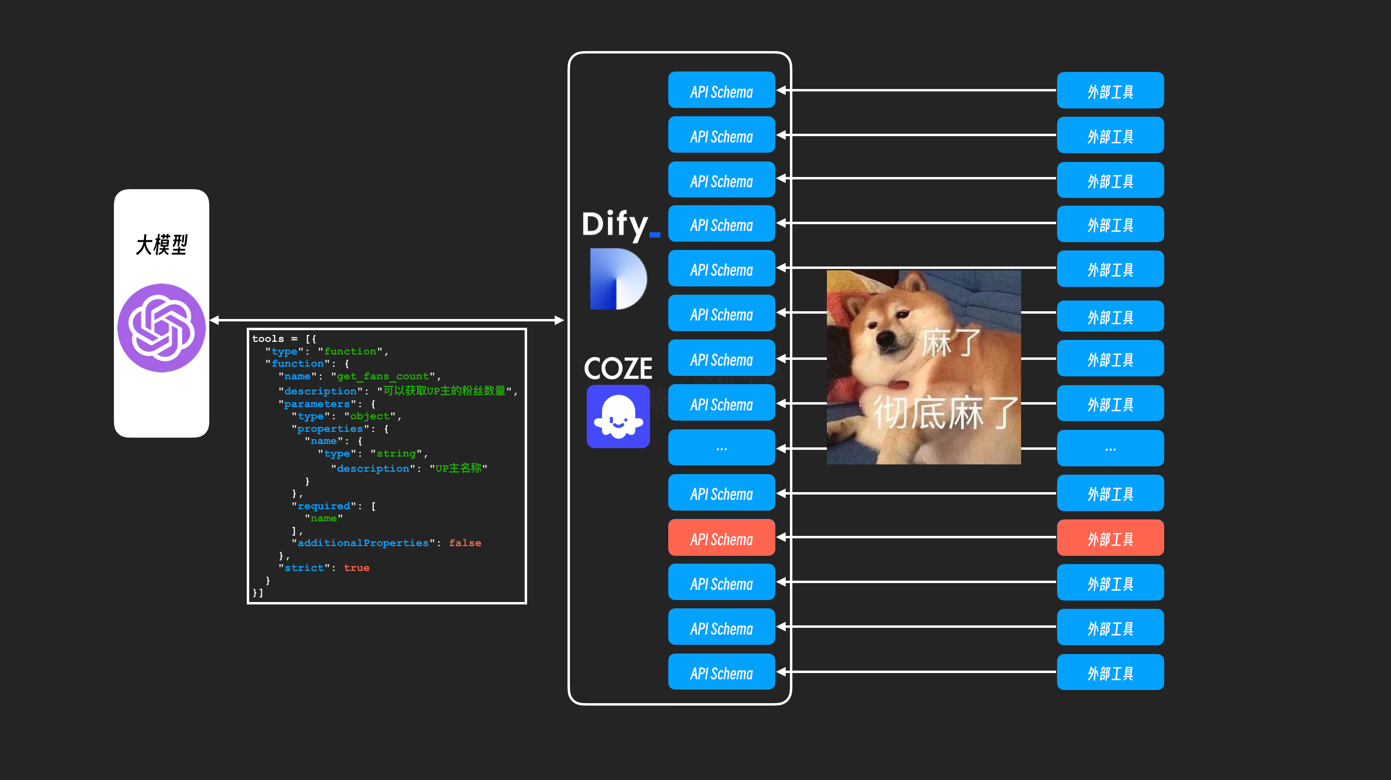Click the bottommost 外部工具 box
This screenshot has height=780, width=1391.
pos(1110,672)
